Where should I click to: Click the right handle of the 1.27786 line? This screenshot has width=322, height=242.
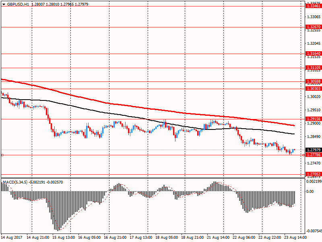click(x=304, y=155)
